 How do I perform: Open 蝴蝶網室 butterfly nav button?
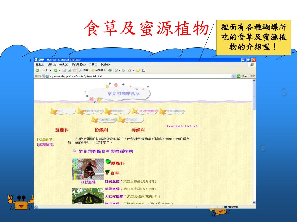[117, 111]
